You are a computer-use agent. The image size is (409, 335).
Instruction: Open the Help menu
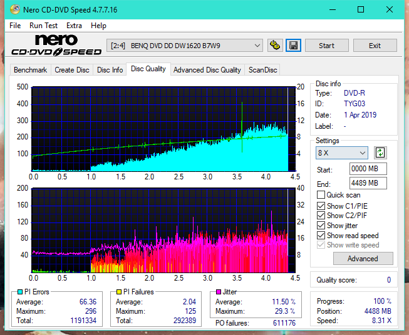click(98, 26)
